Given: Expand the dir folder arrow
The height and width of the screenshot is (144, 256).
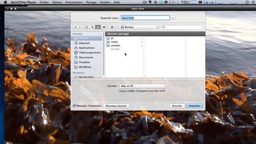Looking at the screenshot, I should [141, 38].
